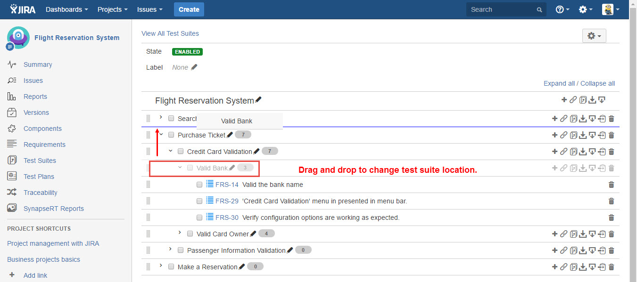Tick the Purchase Ticket checkbox
637x282 pixels.
[171, 135]
